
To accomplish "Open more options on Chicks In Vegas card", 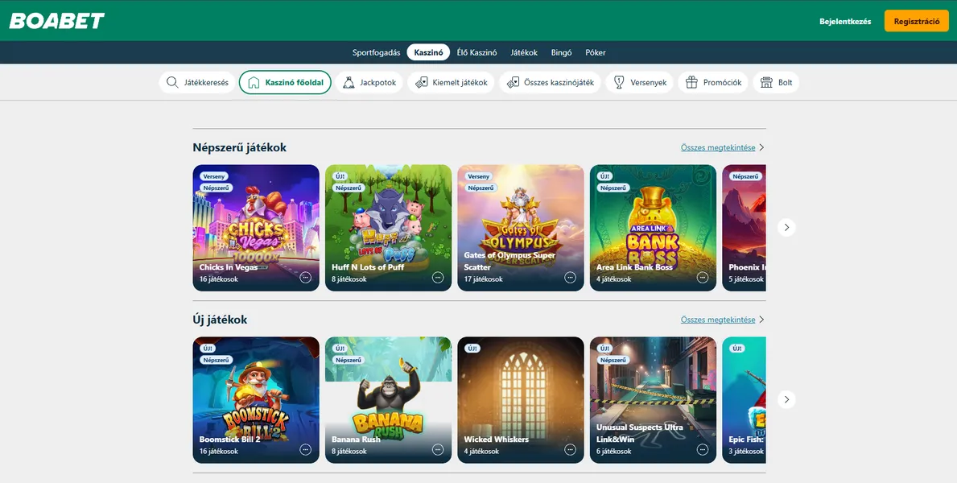I will point(305,276).
